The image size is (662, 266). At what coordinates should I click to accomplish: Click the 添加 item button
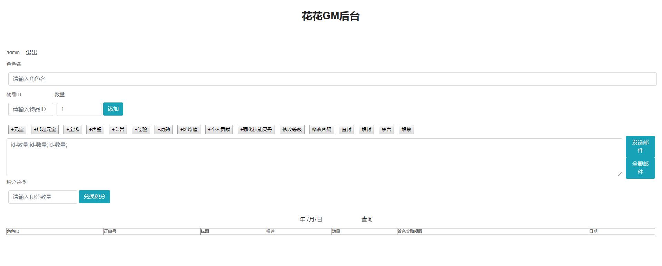pos(113,109)
